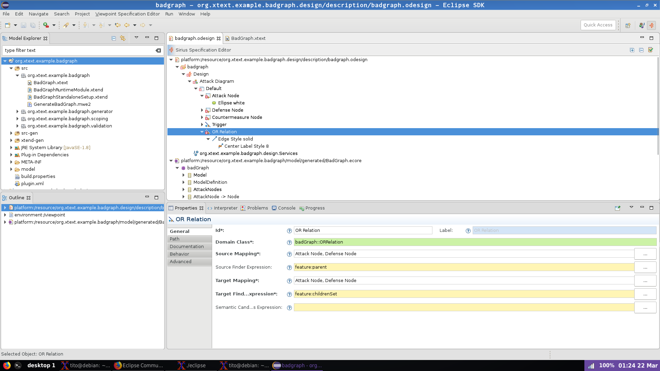Image resolution: width=660 pixels, height=371 pixels.
Task: Select the Attack Node tree item icon
Action: pos(208,95)
